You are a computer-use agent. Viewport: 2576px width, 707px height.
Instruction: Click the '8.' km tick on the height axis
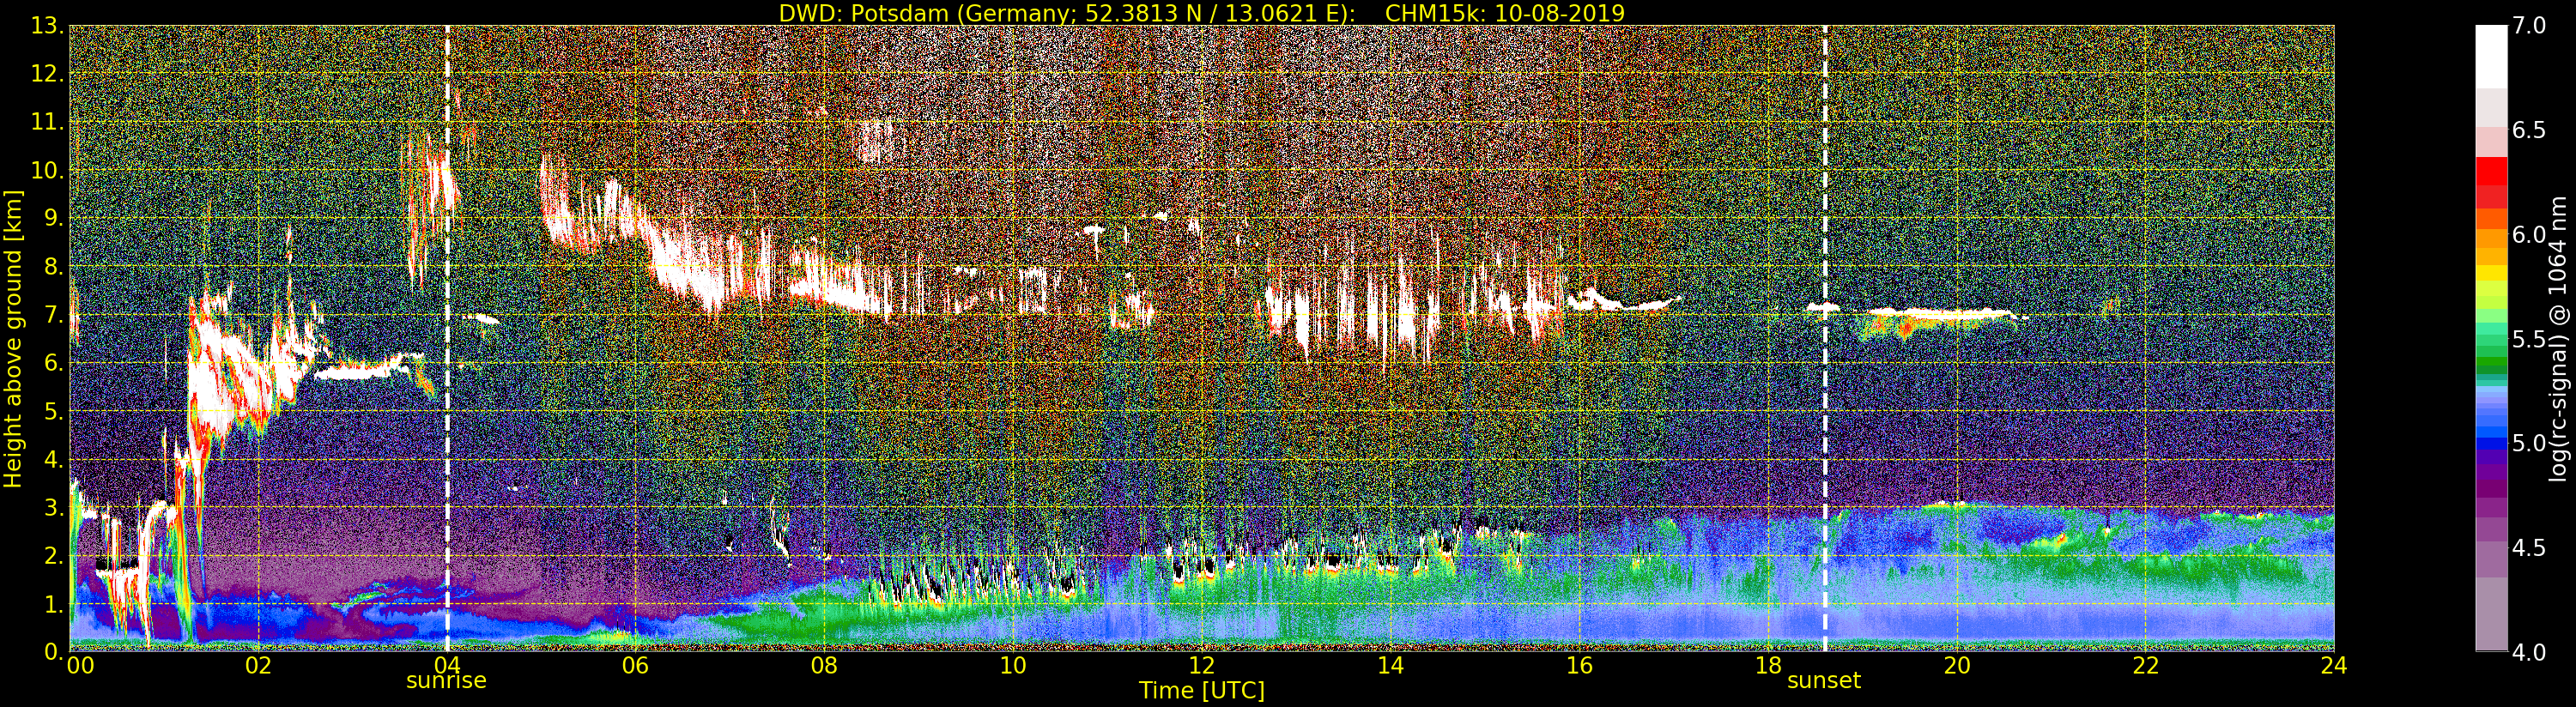(52, 266)
